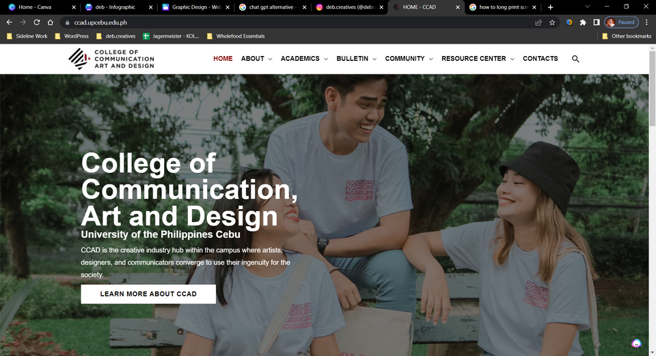Viewport: 656px width, 356px height.
Task: Close the how to long print screen tab
Action: click(534, 7)
